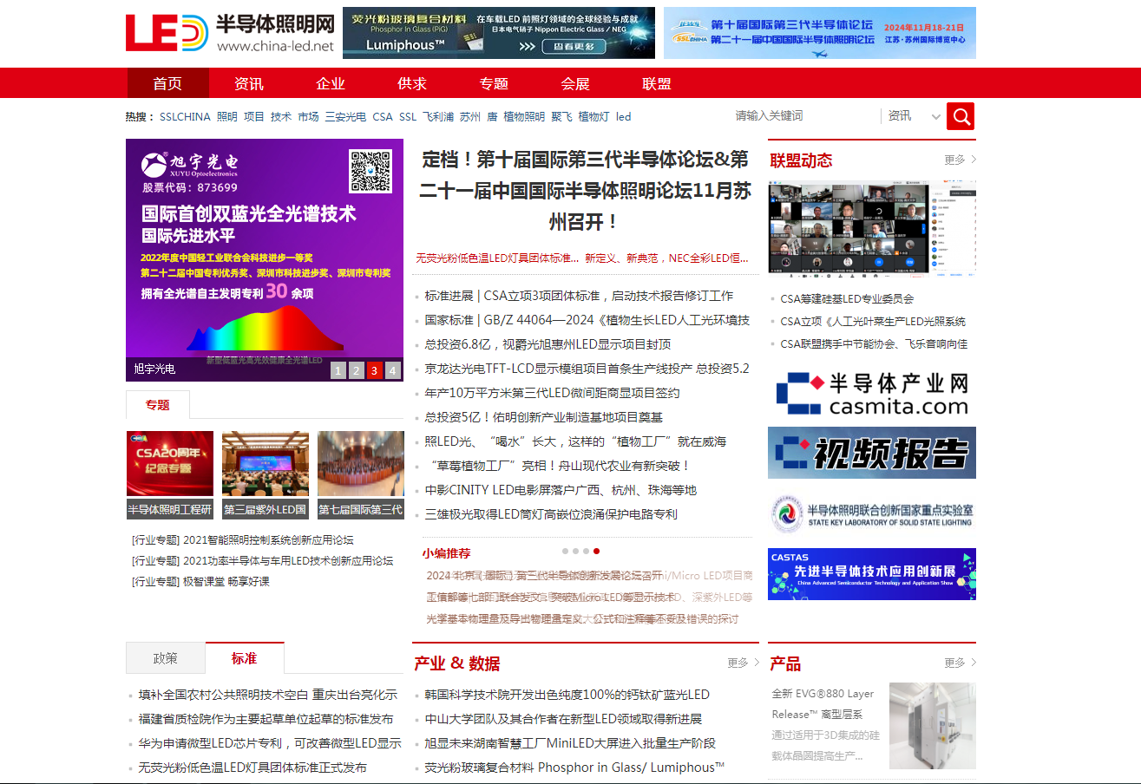Open the 半导体产业网 casmita.com banner
The width and height of the screenshot is (1141, 784).
872,393
